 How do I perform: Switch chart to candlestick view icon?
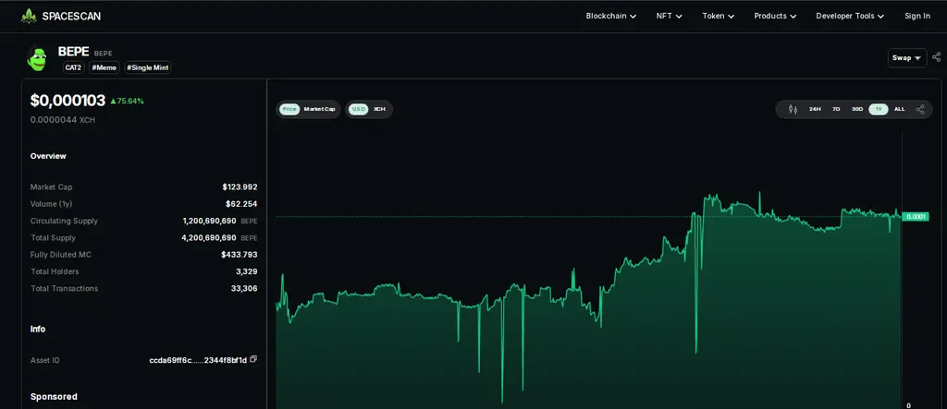(793, 109)
